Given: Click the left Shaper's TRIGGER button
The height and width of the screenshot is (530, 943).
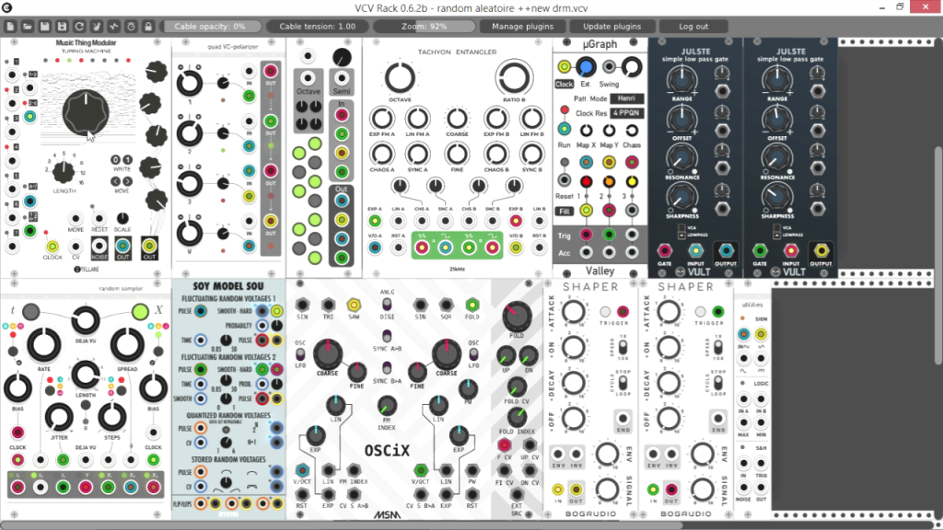Looking at the screenshot, I should (x=606, y=311).
